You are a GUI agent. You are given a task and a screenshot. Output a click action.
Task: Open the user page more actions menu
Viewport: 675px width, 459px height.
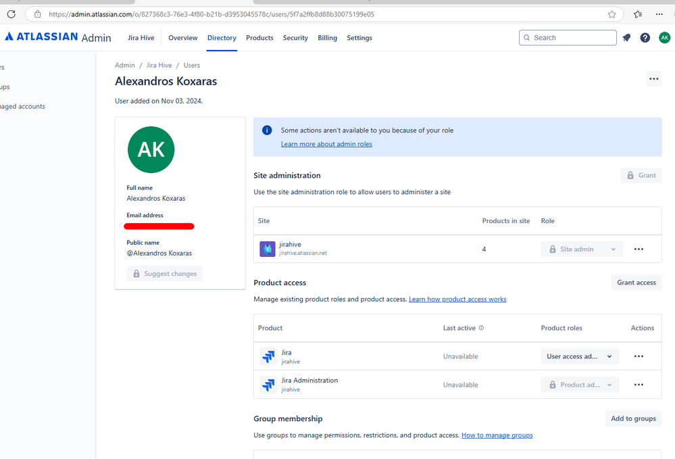pos(654,79)
